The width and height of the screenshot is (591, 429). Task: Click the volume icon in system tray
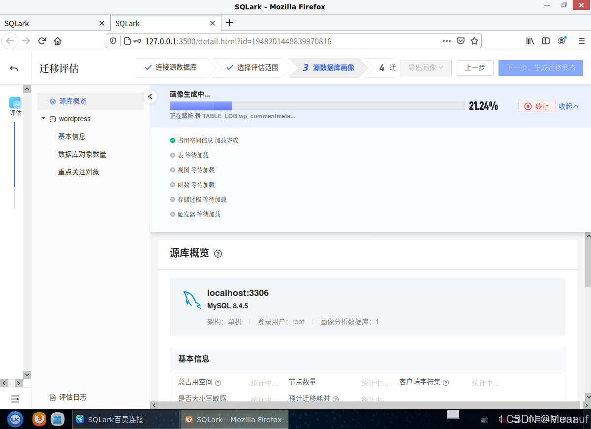[502, 419]
